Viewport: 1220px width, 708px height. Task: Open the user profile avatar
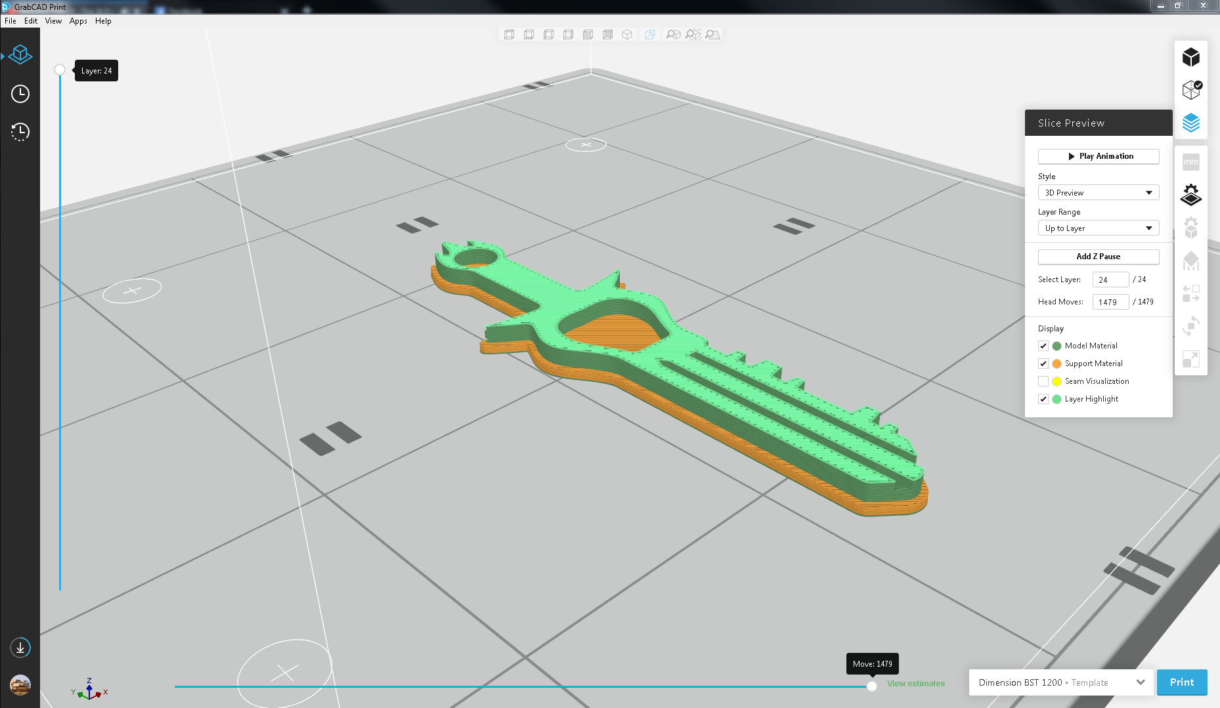(20, 684)
